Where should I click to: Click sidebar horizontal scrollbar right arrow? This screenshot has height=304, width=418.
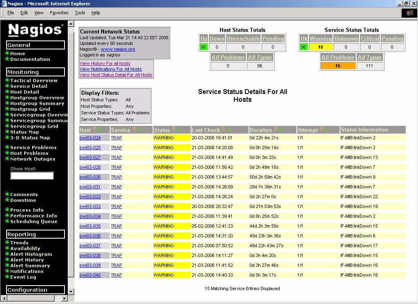[x=64, y=298]
